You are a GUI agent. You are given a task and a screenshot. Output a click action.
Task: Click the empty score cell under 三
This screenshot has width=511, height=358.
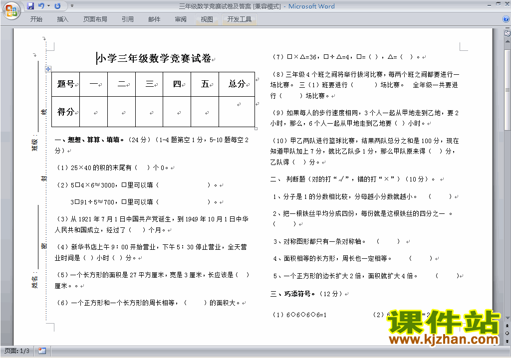point(149,112)
